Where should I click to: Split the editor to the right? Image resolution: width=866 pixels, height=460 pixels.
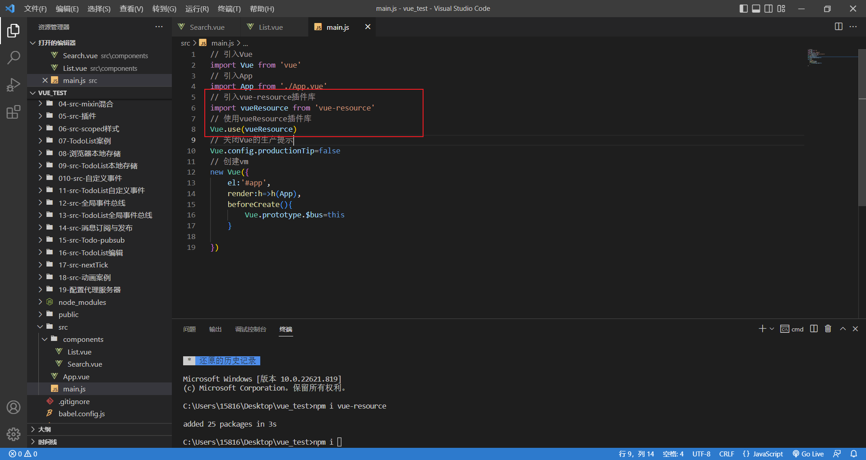838,27
